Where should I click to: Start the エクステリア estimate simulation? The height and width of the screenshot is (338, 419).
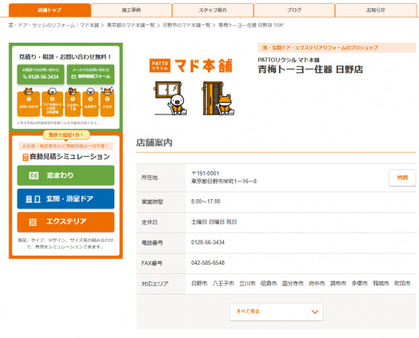66,222
